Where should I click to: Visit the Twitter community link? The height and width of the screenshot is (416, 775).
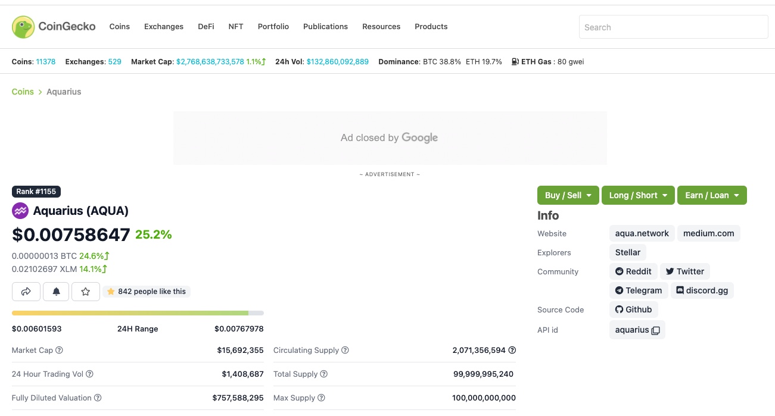coord(685,271)
